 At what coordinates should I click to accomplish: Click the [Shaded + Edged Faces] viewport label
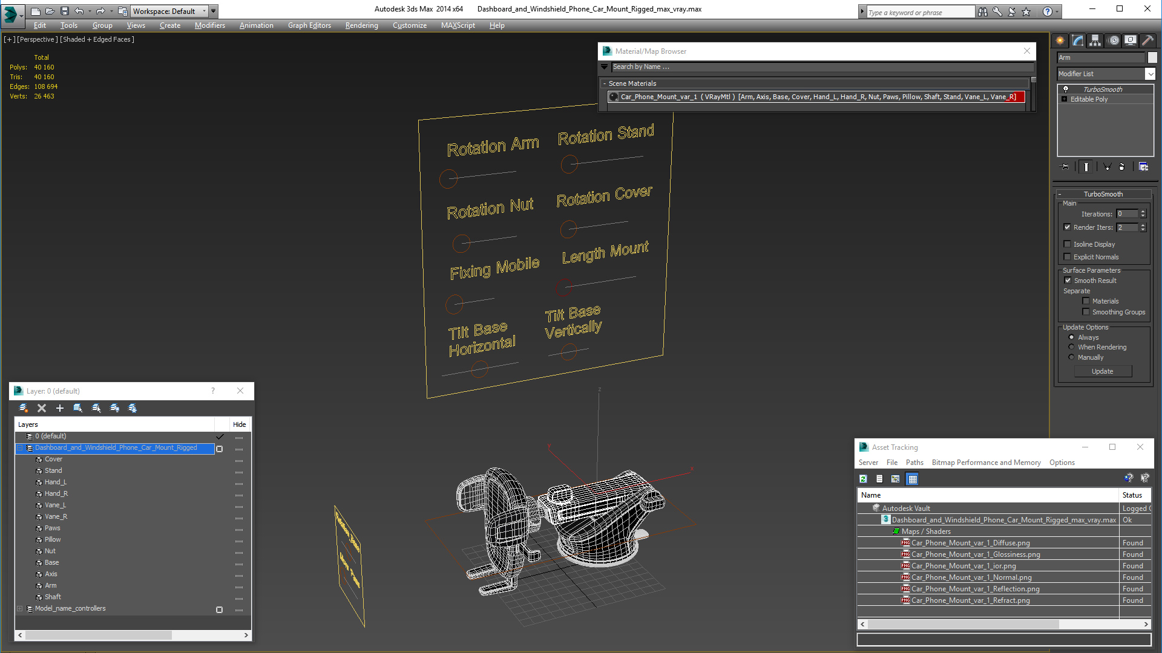(x=97, y=39)
